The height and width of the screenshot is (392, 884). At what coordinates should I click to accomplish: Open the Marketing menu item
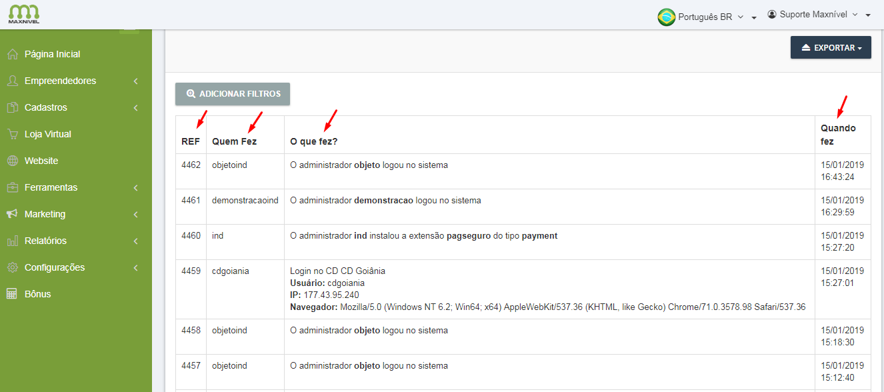tap(45, 214)
